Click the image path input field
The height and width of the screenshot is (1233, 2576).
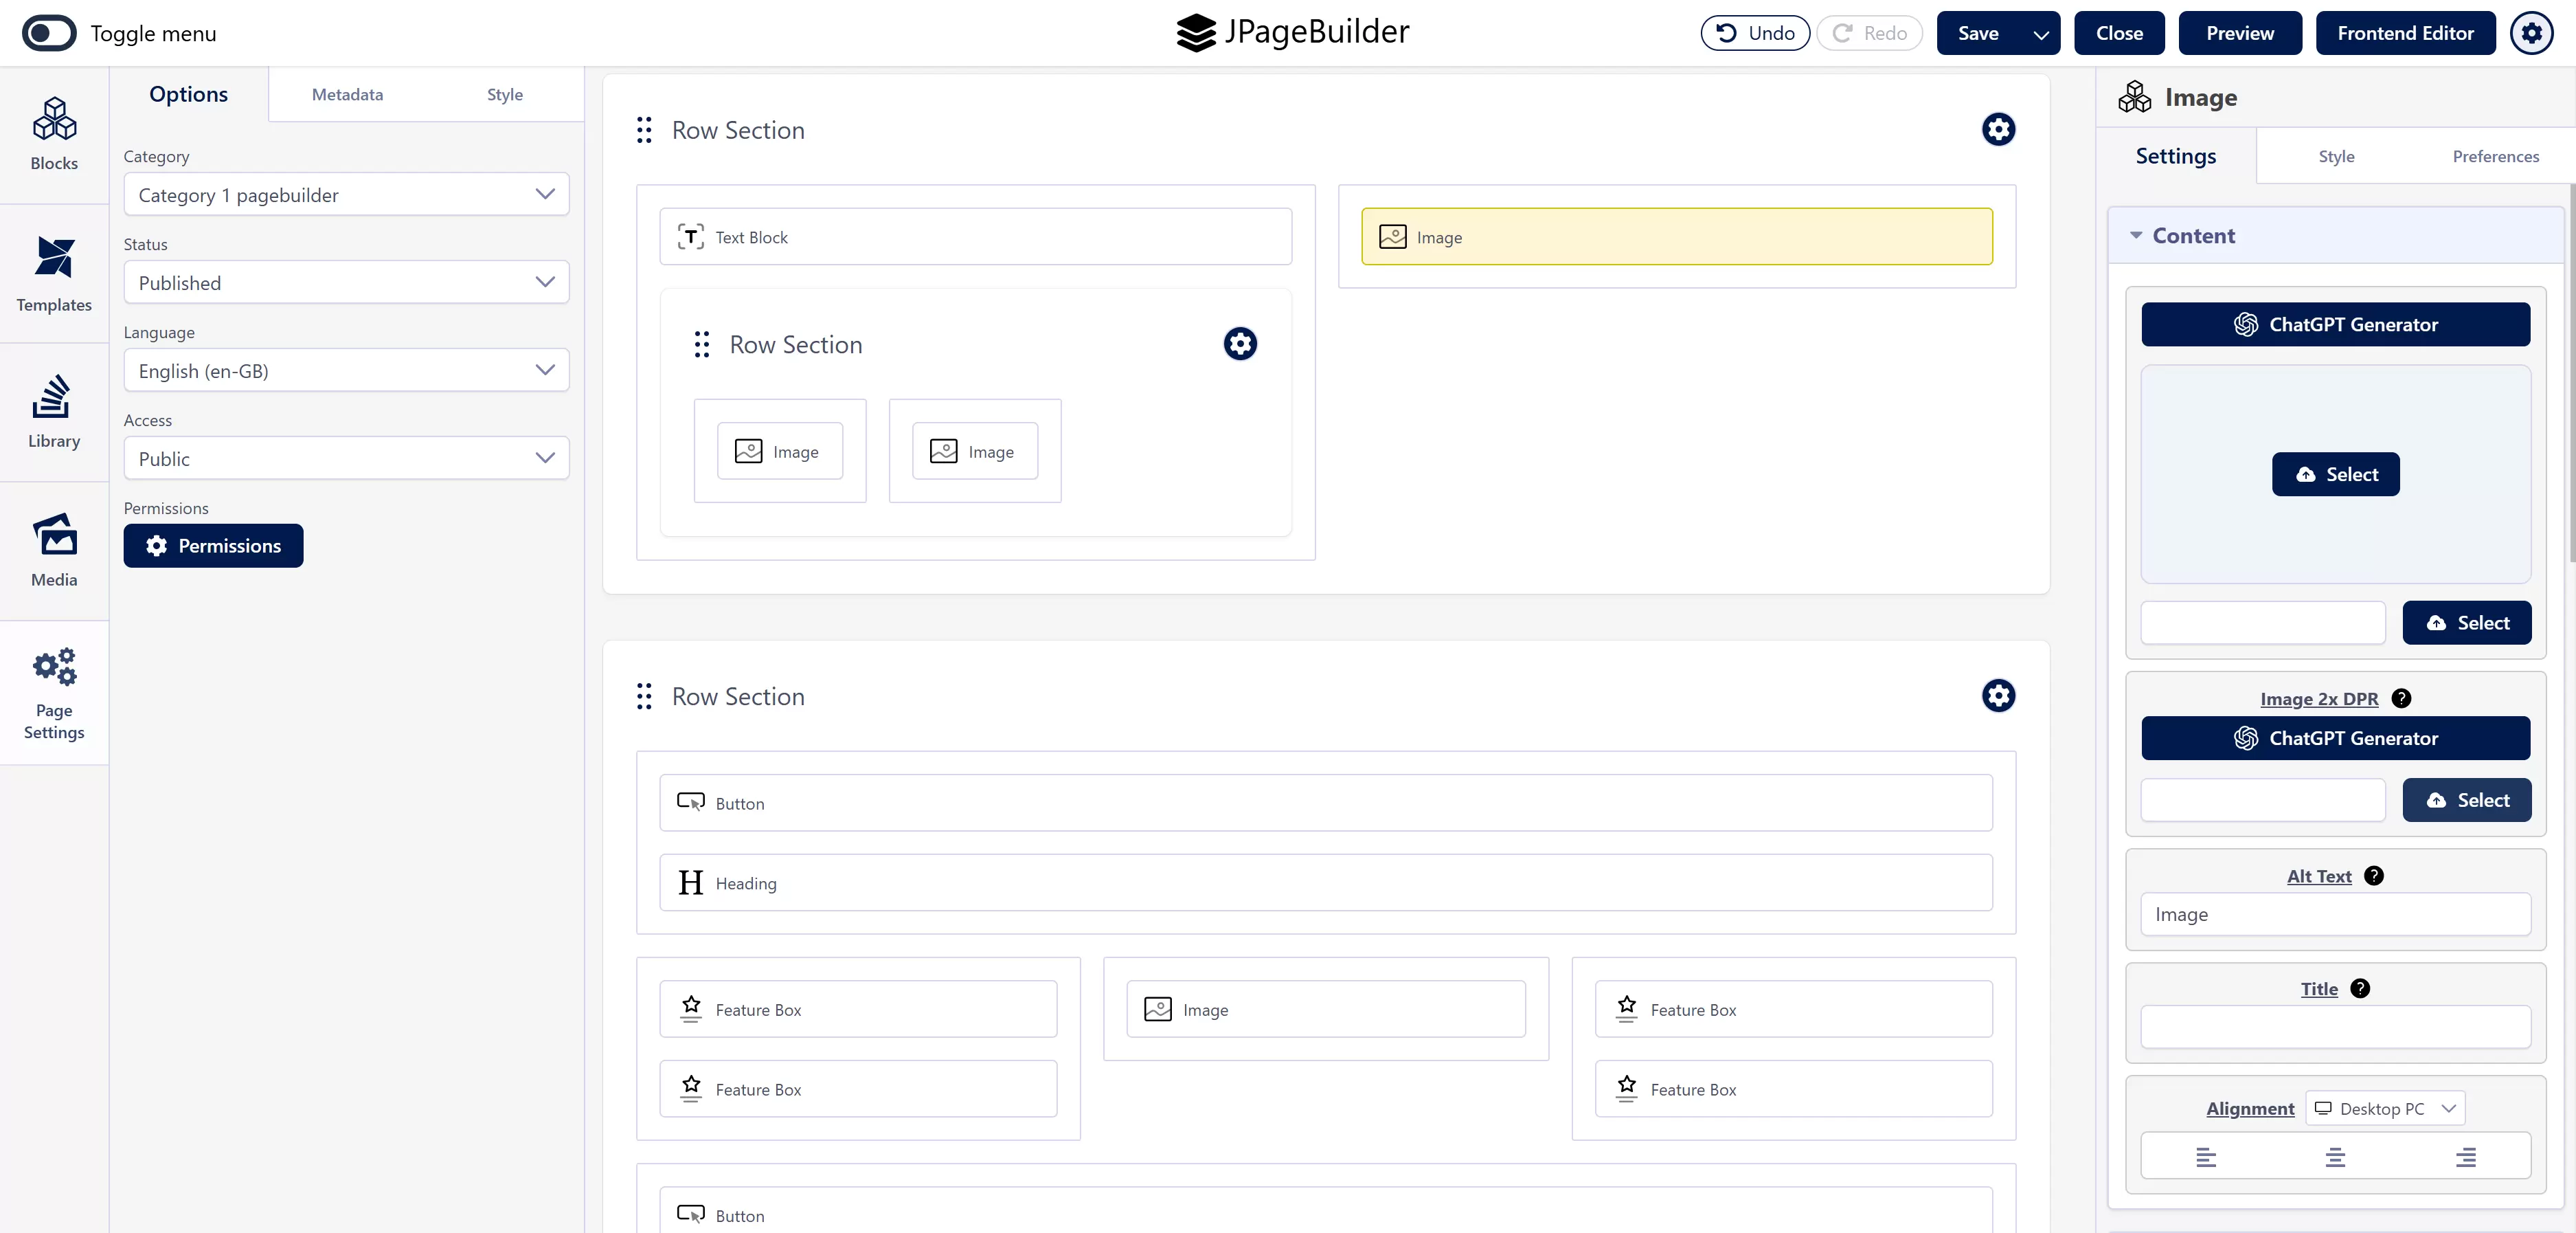pos(2263,623)
